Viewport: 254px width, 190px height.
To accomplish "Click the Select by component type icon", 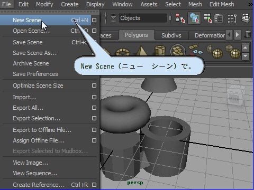I will tap(207, 18).
